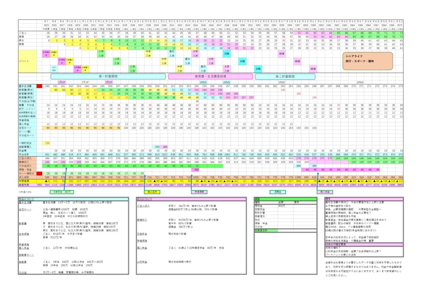Select the green 総資産合計 cell
Image resolution: width=428 pixels, height=303 pixels.
[x=263, y=230]
